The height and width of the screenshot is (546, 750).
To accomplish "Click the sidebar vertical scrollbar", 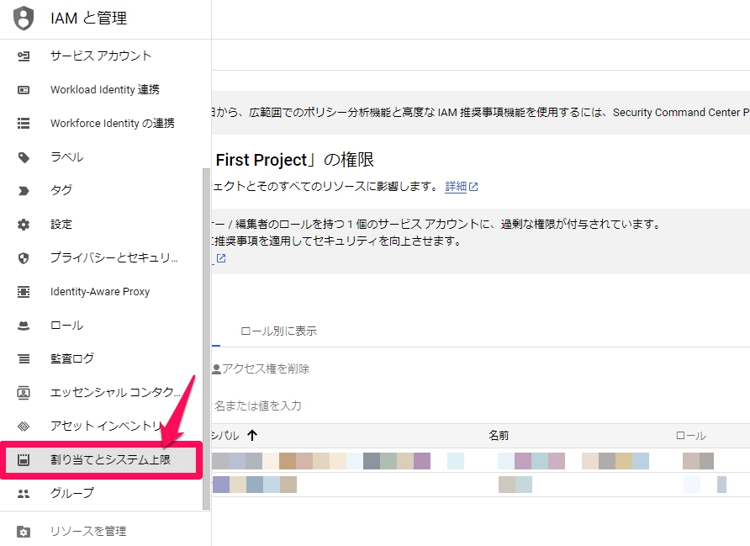I will pos(206,339).
